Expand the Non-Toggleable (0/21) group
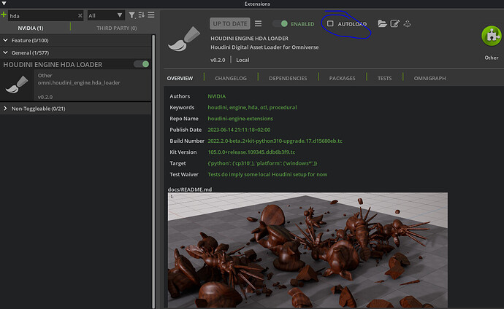The image size is (504, 309). pyautogui.click(x=5, y=109)
